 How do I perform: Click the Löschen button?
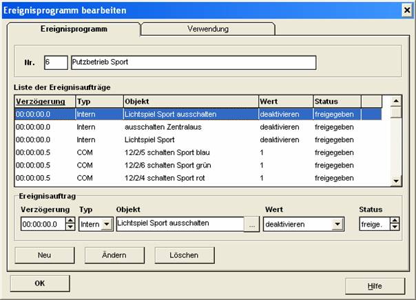click(x=176, y=255)
